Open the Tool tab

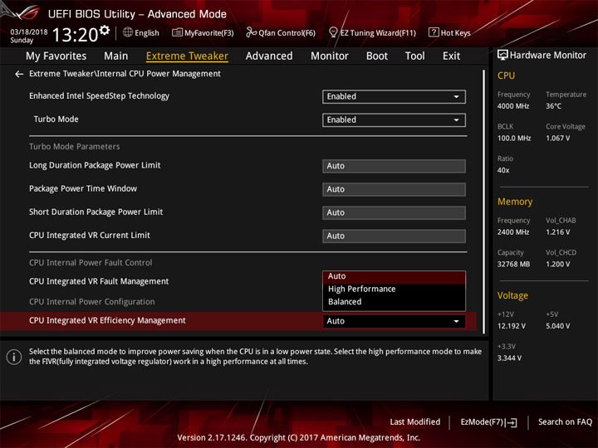click(414, 56)
